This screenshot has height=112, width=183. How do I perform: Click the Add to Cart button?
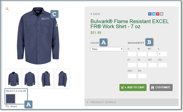coord(133,87)
